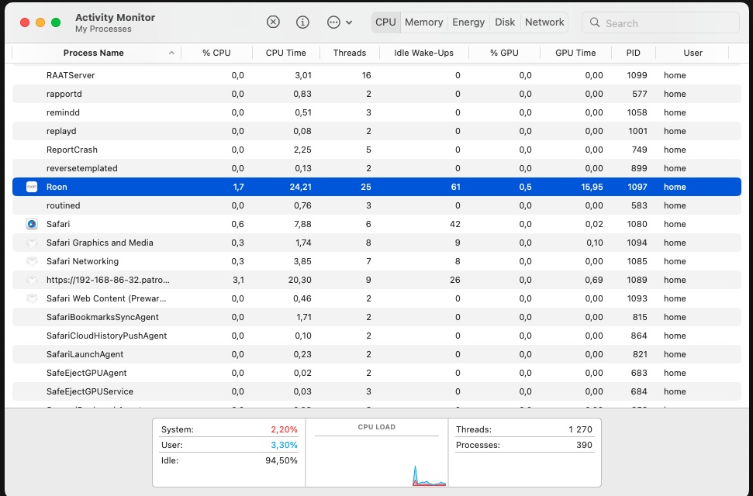Select the SafariCloudHistoryPushAgent row

point(377,336)
